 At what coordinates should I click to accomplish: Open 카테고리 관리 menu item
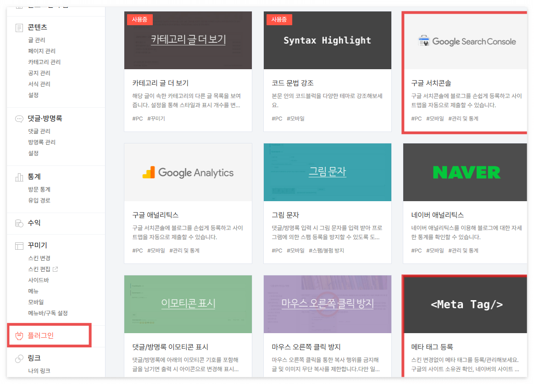coord(44,62)
